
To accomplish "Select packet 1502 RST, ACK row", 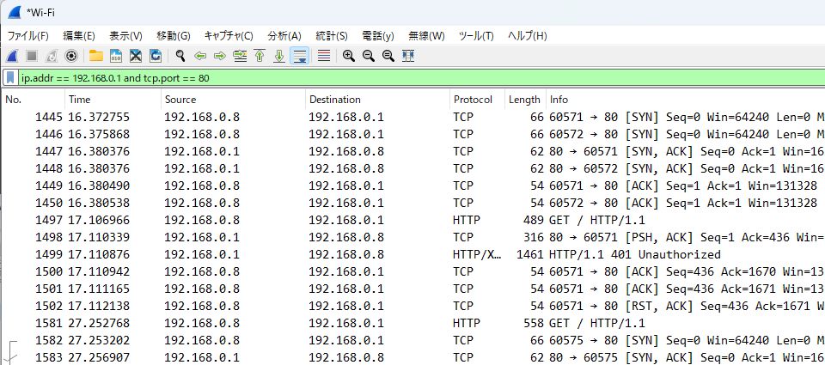I will [x=413, y=306].
